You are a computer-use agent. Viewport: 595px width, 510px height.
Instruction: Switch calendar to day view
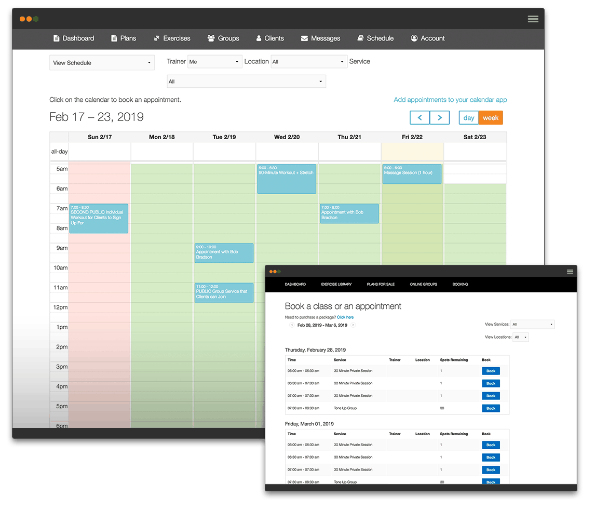click(469, 118)
